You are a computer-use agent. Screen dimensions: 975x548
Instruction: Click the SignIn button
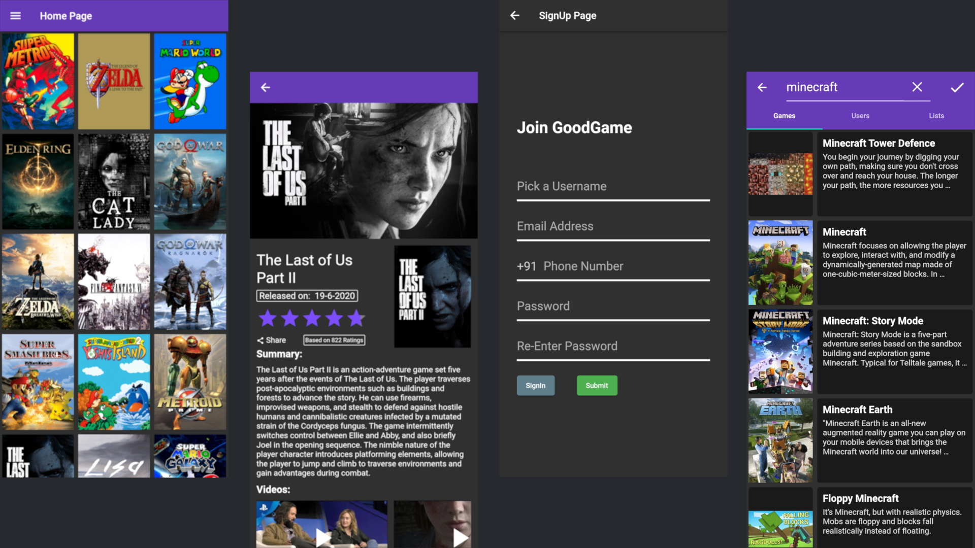(x=536, y=386)
